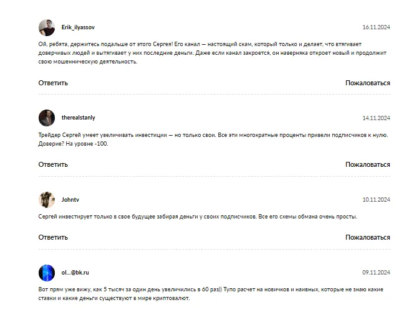Image resolution: width=399 pixels, height=310 pixels.
Task: Click the 16.11.2024 comment date
Action: pyautogui.click(x=376, y=27)
